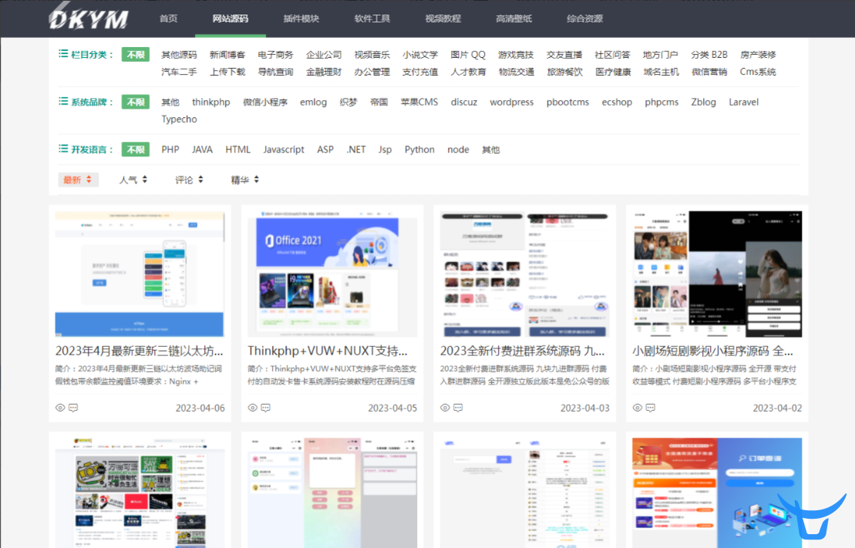
Task: Click the view-count eye icon on the 2023-04-05 card
Action: point(252,408)
